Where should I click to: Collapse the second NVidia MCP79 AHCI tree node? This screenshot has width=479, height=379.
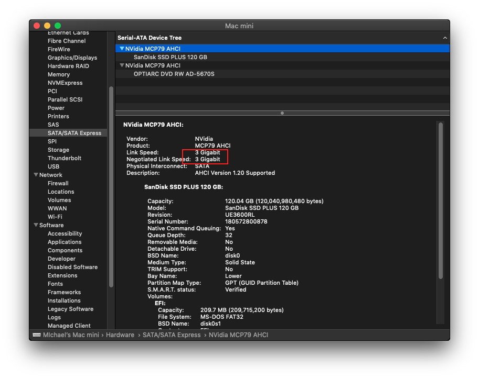[122, 65]
